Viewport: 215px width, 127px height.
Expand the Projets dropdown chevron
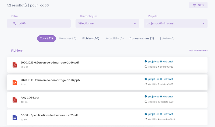click(x=203, y=23)
